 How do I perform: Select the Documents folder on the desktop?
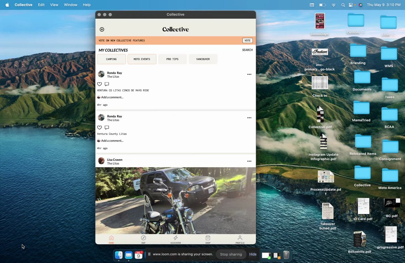coord(362,81)
